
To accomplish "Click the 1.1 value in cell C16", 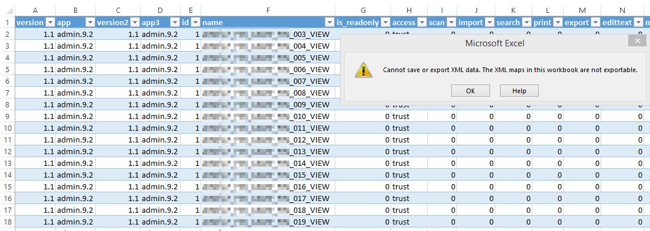I will click(118, 198).
